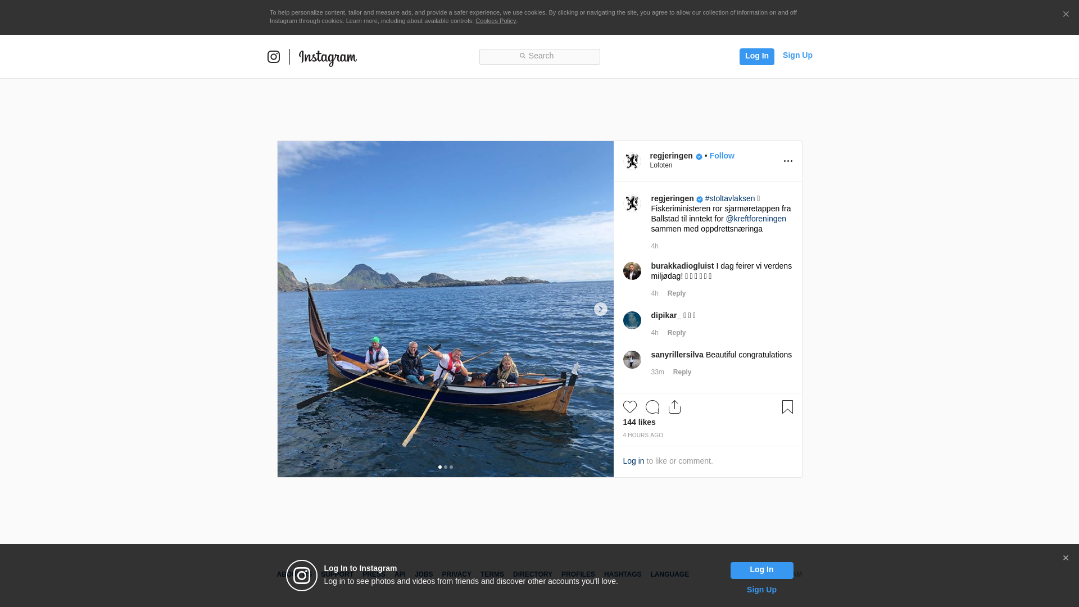Click the share post icon
Viewport: 1079px width, 607px height.
click(675, 407)
